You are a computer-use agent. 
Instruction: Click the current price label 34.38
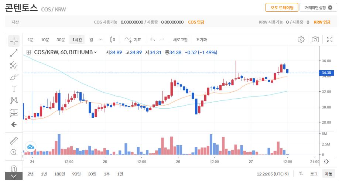[x=326, y=73]
